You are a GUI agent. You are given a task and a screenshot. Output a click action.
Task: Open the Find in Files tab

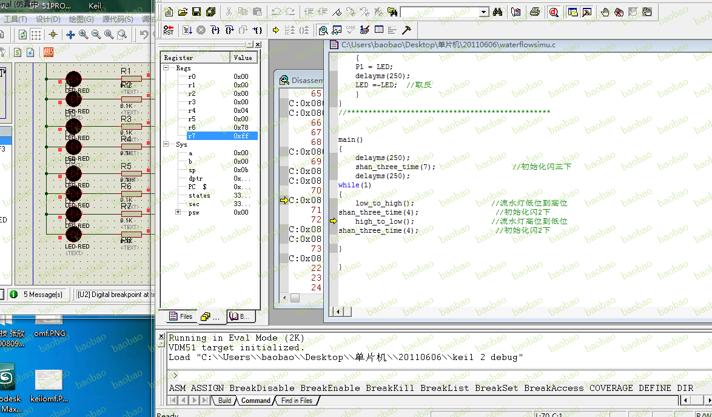click(x=297, y=401)
